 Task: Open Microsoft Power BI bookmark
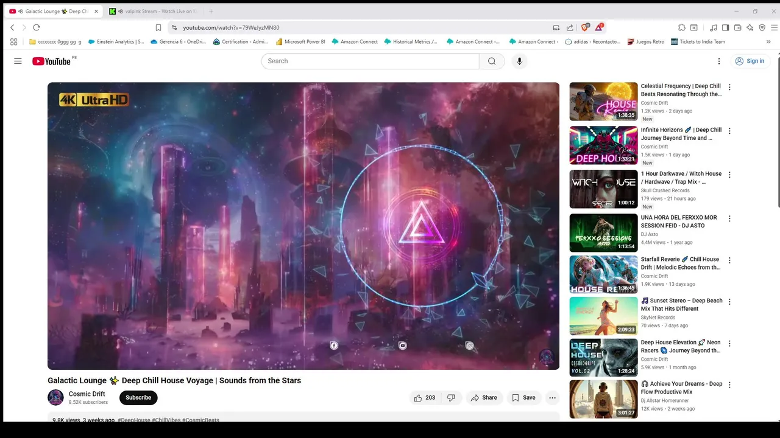point(300,42)
